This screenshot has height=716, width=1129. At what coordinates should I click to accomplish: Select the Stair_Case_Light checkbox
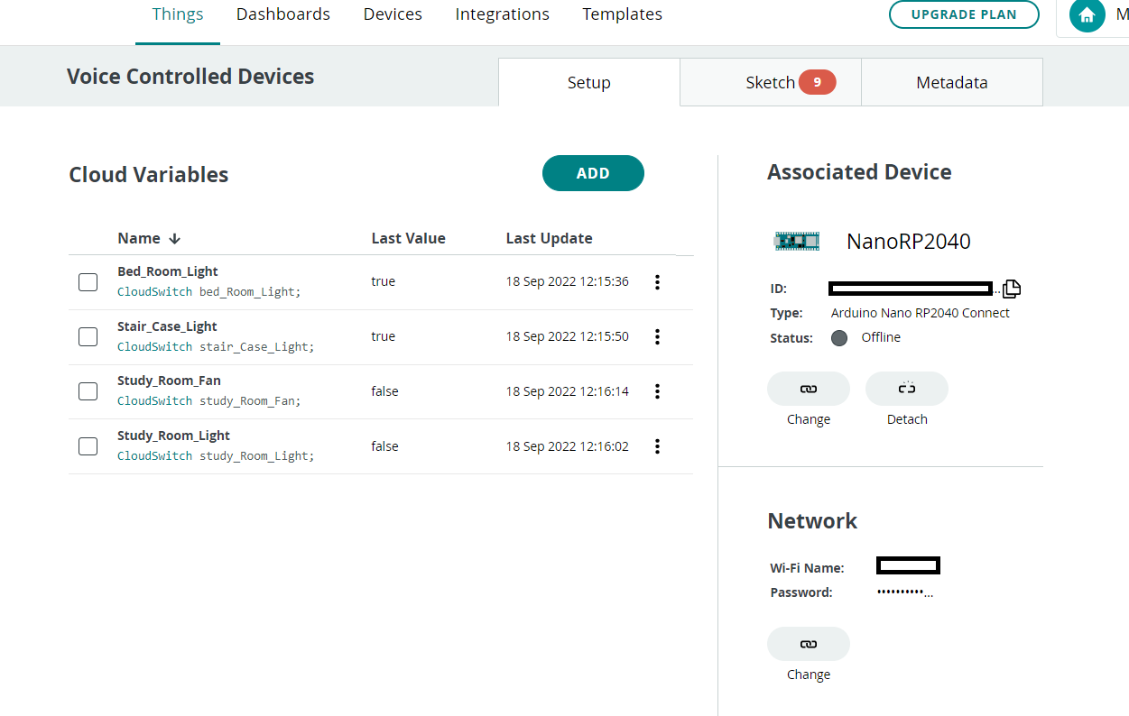pos(88,336)
